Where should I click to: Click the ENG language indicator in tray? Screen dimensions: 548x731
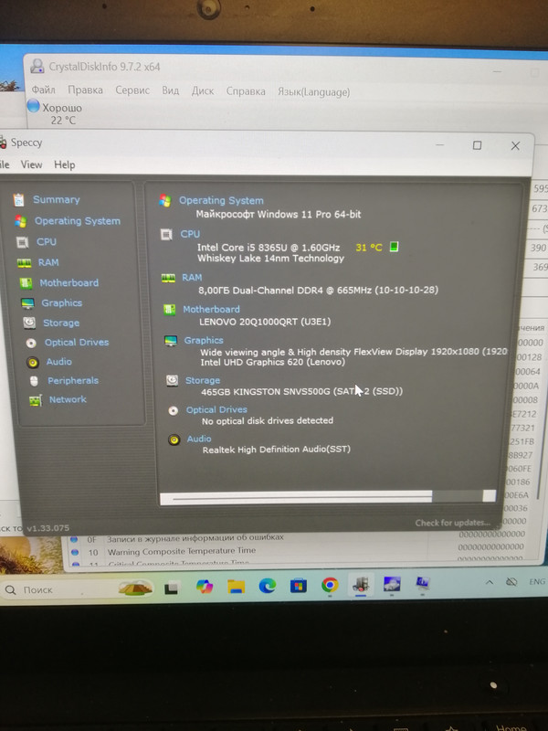(537, 581)
